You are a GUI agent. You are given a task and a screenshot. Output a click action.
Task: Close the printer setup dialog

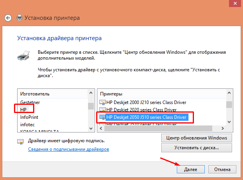(235, 3)
